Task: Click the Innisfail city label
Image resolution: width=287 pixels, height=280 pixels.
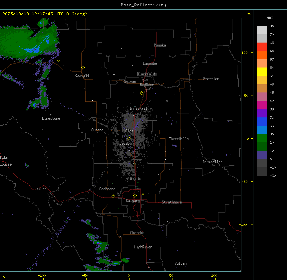Action: [x=138, y=108]
